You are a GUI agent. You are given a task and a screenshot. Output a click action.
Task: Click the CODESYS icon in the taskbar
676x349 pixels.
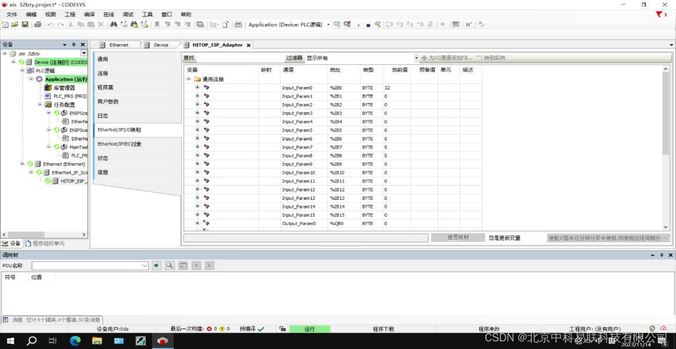tap(162, 341)
